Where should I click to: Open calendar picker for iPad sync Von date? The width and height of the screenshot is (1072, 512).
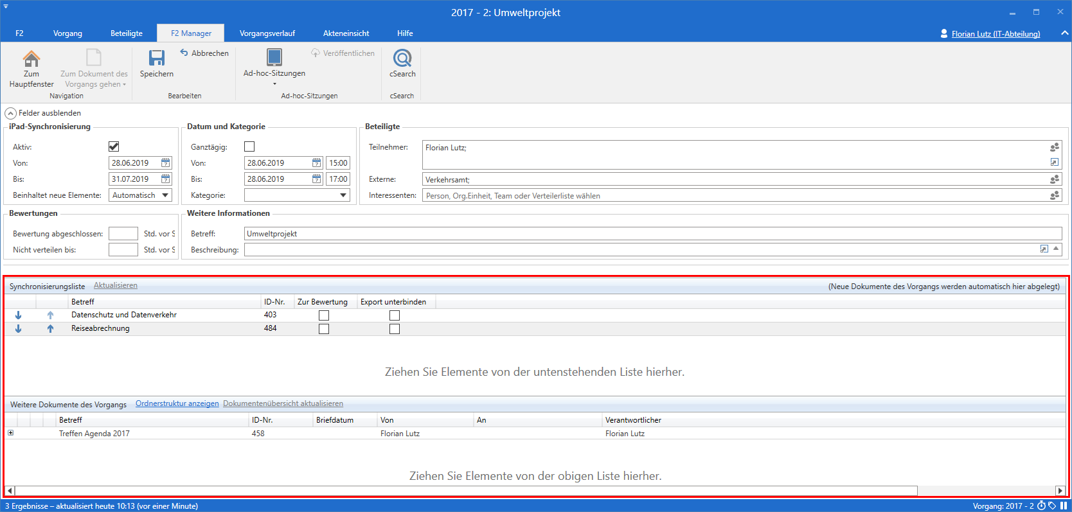tap(166, 163)
